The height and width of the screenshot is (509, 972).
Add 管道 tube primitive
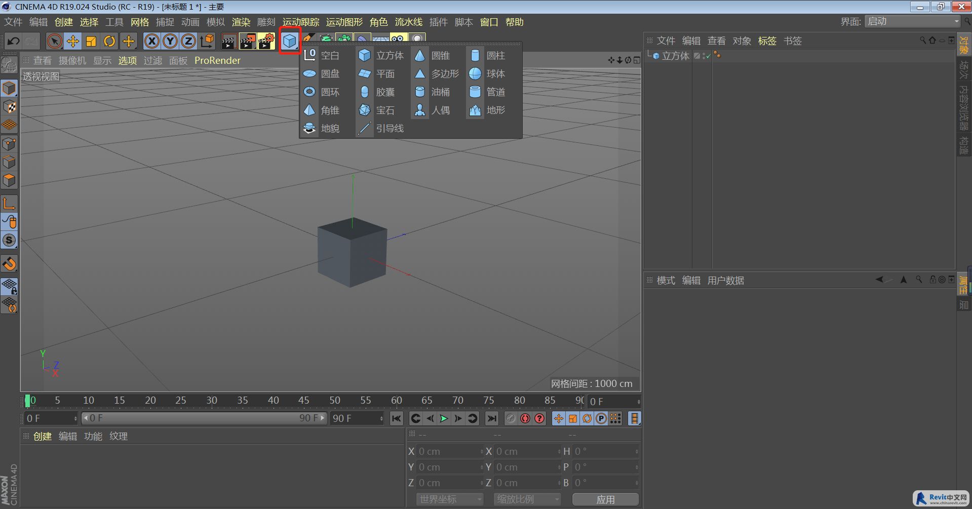click(487, 92)
